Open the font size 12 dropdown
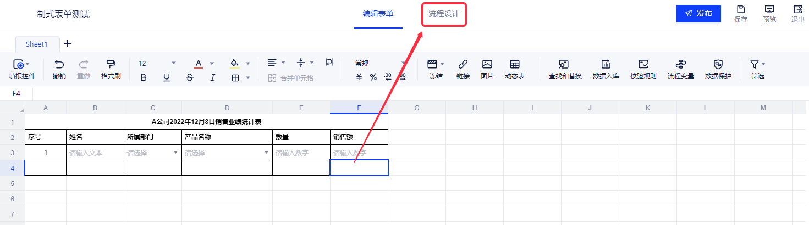Image resolution: width=809 pixels, height=225 pixels. 174,63
